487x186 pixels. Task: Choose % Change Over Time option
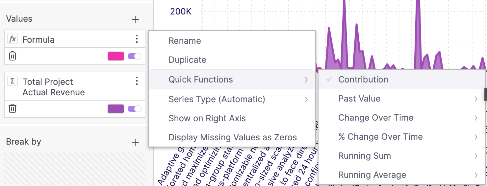coord(401,137)
